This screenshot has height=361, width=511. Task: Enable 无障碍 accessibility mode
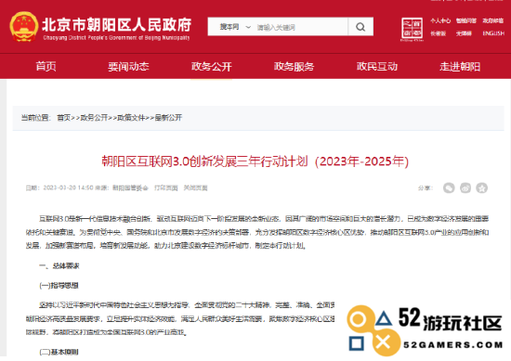(x=464, y=33)
